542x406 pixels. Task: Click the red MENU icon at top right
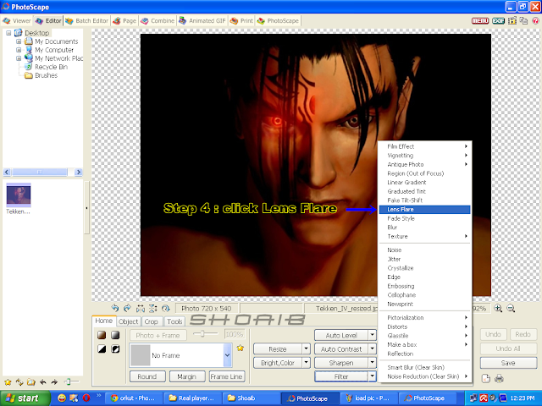point(480,20)
